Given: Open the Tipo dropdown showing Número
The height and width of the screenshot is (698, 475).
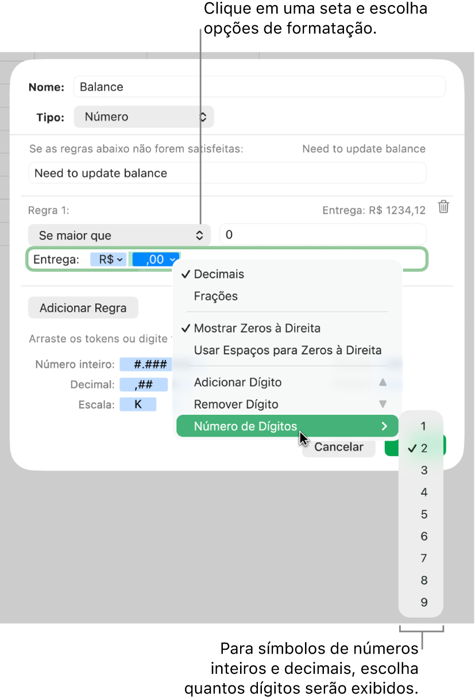Looking at the screenshot, I should (x=144, y=117).
